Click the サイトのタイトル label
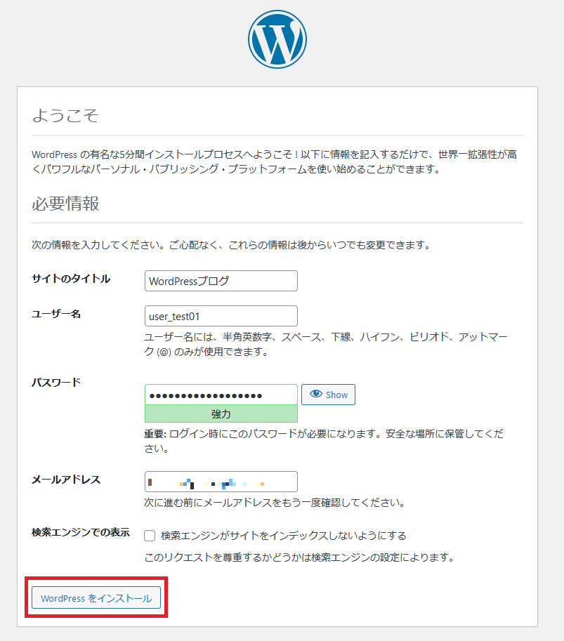 [71, 279]
